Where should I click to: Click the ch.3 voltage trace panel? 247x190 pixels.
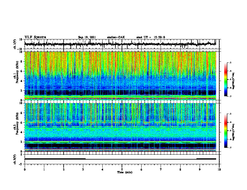[122, 159]
